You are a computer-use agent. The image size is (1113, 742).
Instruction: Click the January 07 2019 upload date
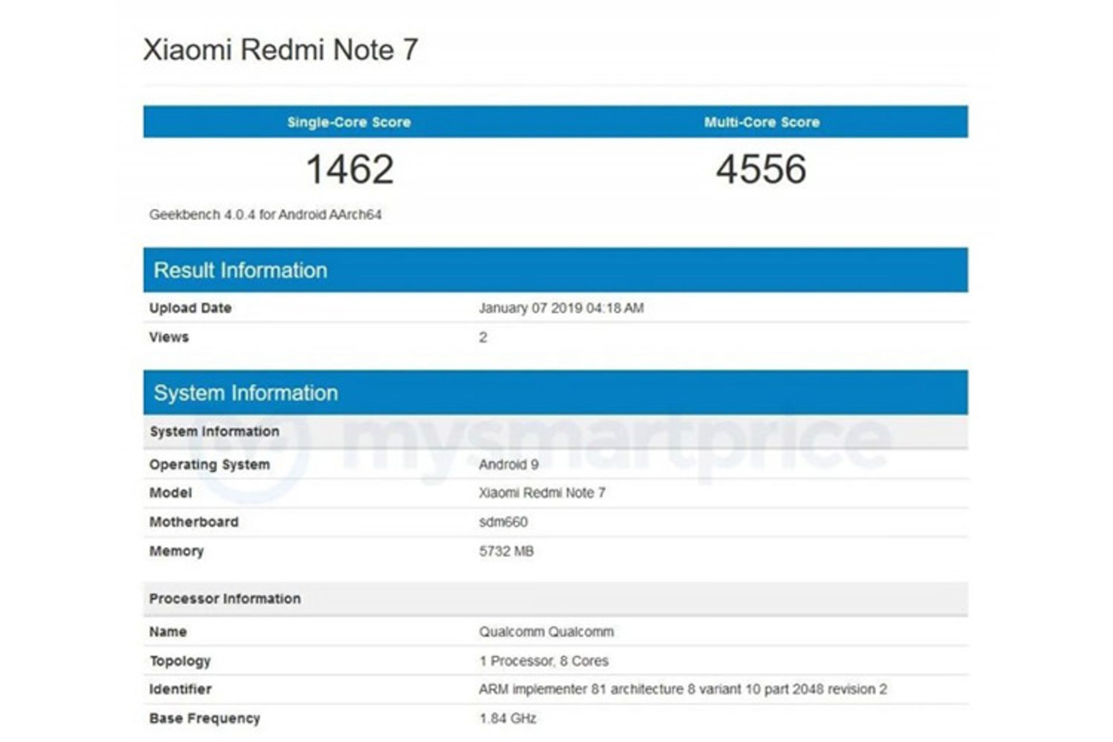tap(561, 308)
